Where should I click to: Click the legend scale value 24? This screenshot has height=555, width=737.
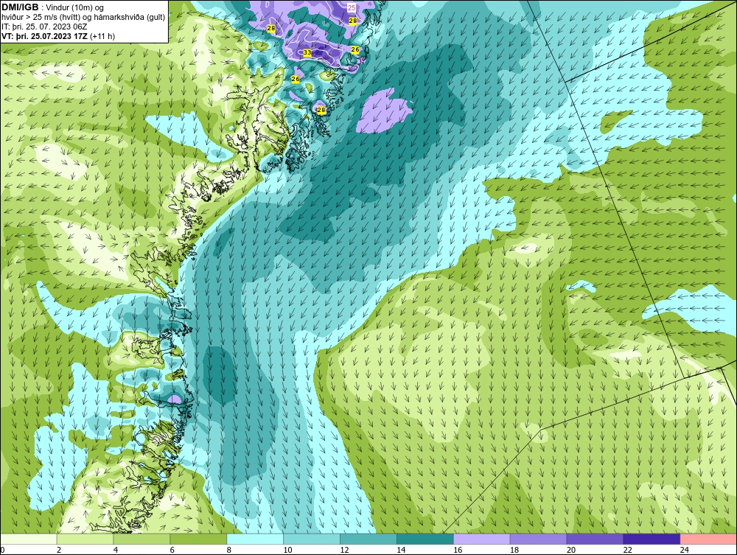coord(685,550)
